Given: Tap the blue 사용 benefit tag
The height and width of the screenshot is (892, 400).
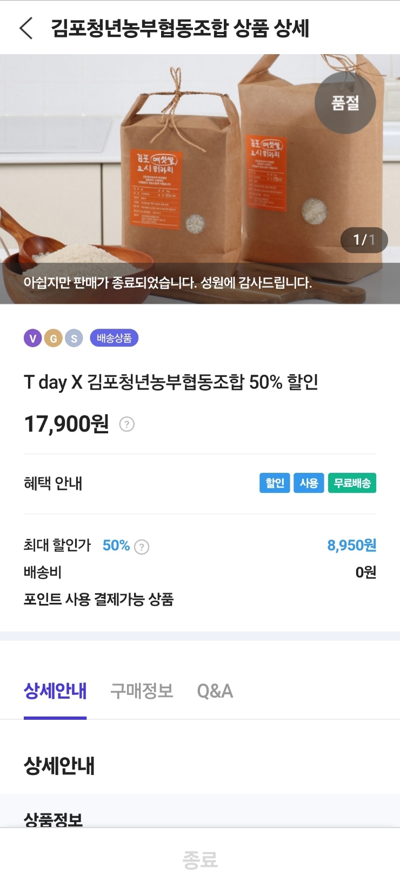Looking at the screenshot, I should pyautogui.click(x=309, y=483).
